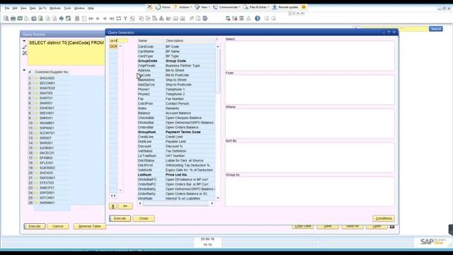Screen dimensions: 453x255
Task: Click the Print toolbar icon
Action: click(13, 18)
